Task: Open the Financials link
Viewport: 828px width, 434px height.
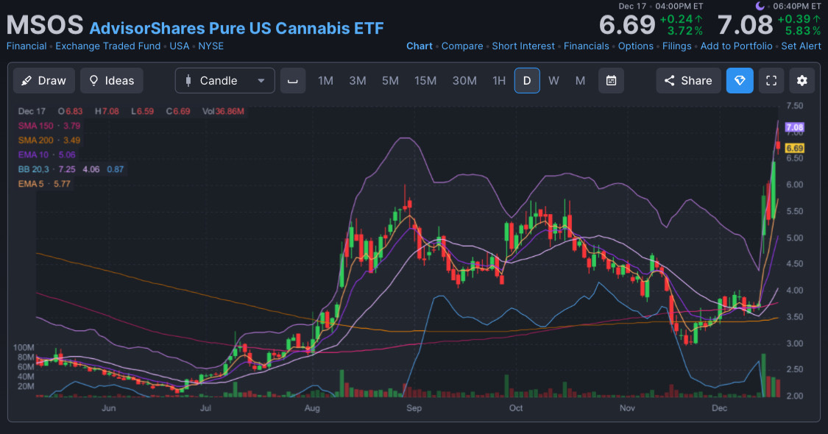Action: click(586, 46)
